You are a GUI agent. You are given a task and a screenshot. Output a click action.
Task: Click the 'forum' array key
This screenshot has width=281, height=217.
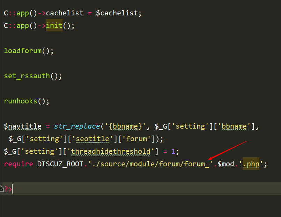pos(136,139)
